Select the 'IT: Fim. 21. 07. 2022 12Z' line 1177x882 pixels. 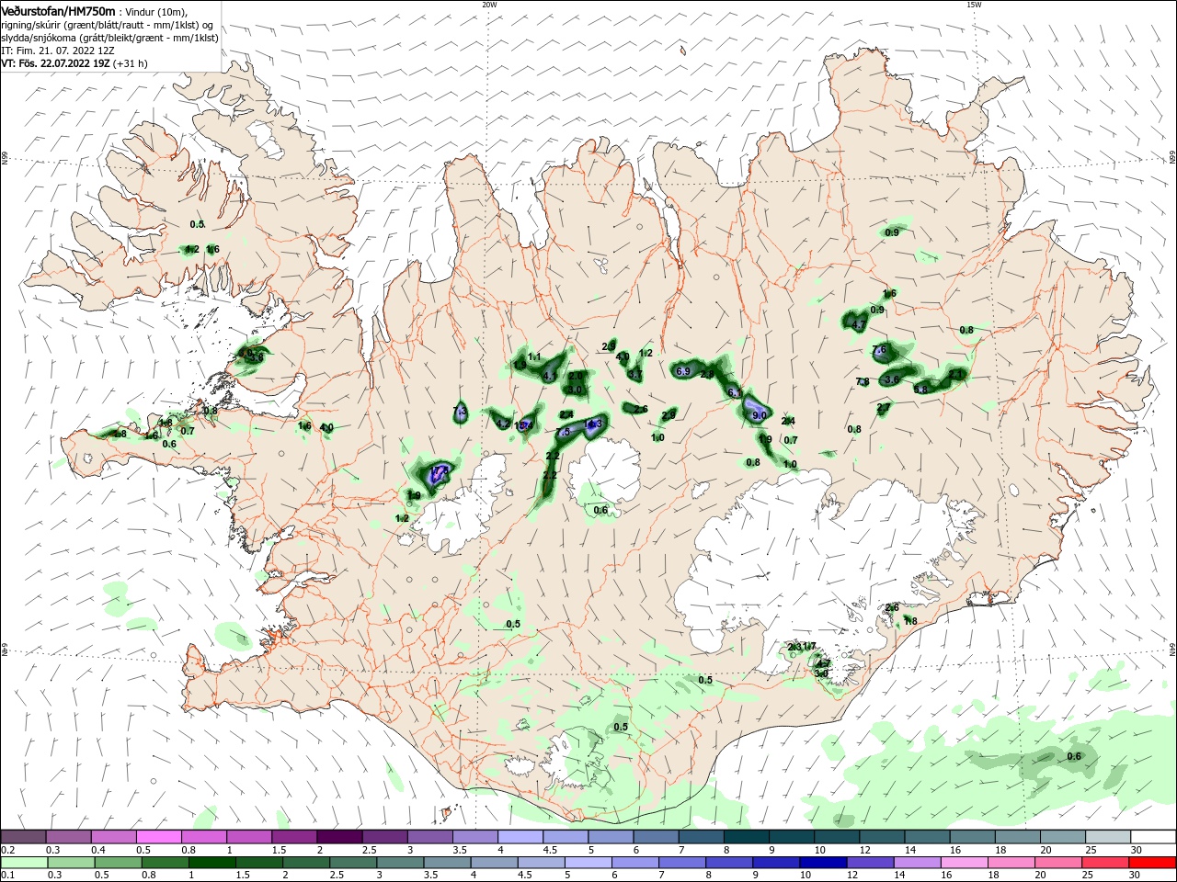60,51
